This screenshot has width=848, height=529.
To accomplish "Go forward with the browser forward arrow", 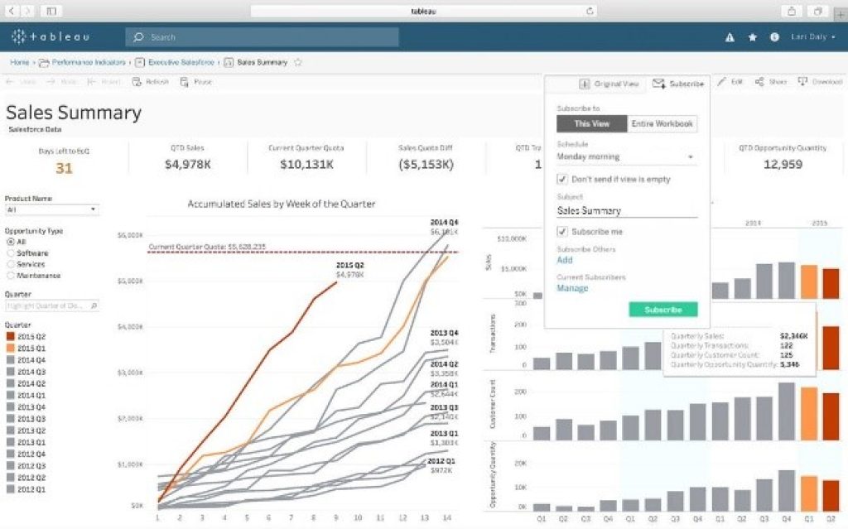I will [27, 11].
